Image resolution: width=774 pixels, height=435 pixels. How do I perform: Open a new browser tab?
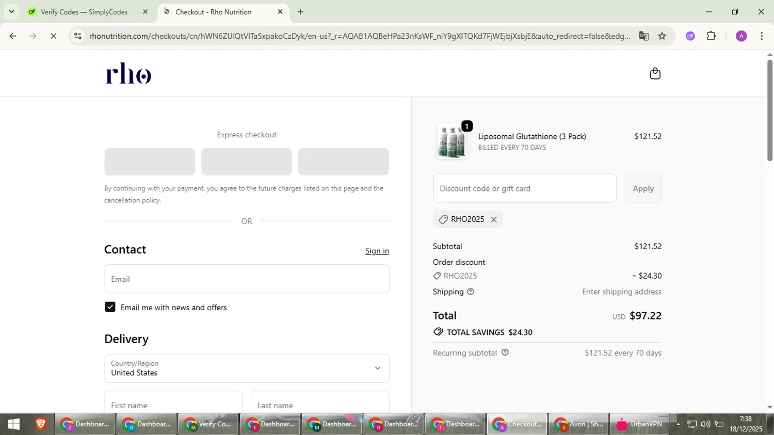301,12
